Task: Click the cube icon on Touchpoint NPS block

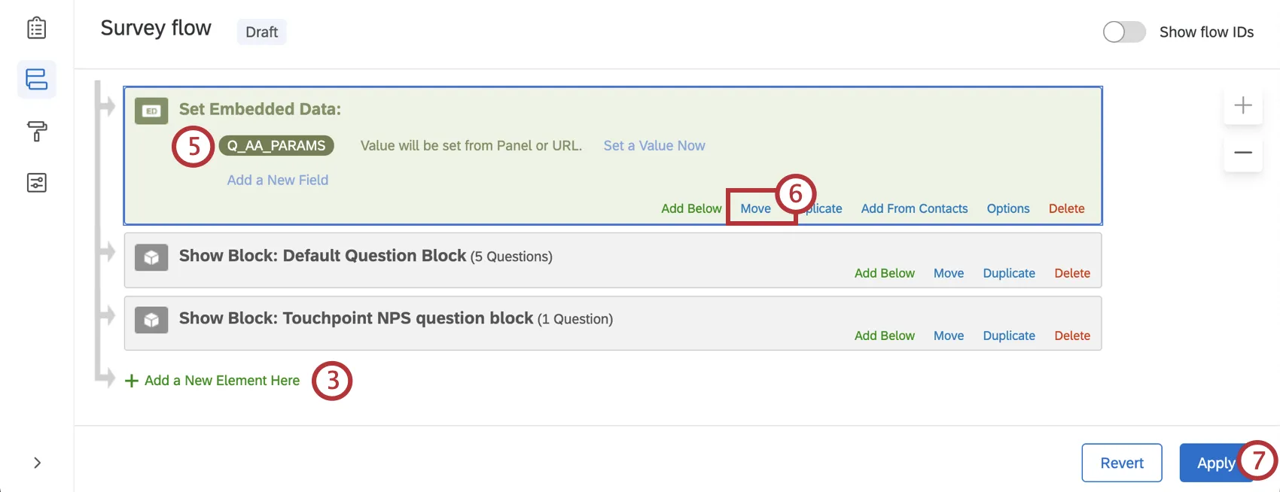Action: (x=151, y=320)
